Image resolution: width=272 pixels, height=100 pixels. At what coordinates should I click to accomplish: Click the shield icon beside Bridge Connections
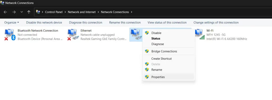click(x=147, y=51)
